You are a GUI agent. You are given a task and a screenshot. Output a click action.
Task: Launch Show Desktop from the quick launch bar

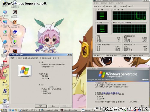(x=10, y=110)
